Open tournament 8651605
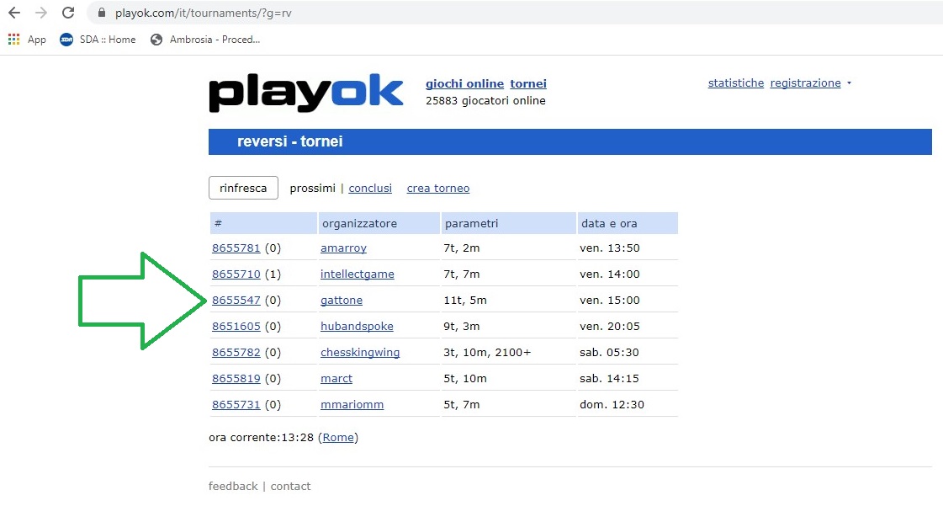Viewport: 943px width, 506px height. pos(236,326)
